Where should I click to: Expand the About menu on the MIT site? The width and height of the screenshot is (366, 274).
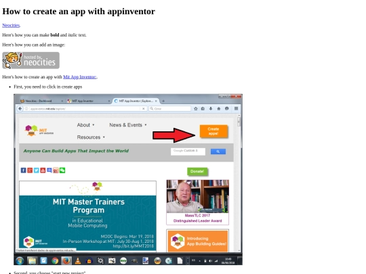pyautogui.click(x=85, y=125)
